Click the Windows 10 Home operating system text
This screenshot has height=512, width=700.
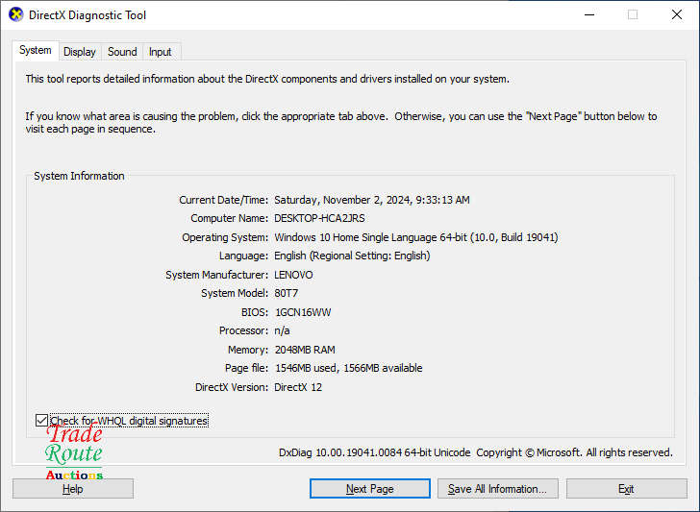pos(415,237)
